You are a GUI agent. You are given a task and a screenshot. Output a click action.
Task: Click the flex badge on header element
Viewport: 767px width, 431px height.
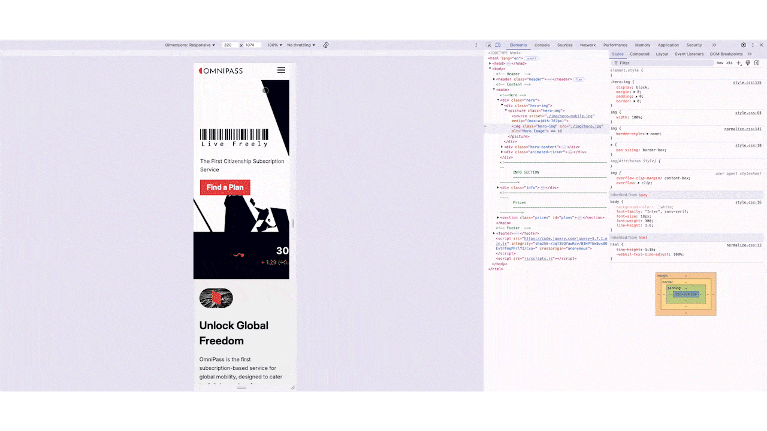click(578, 79)
